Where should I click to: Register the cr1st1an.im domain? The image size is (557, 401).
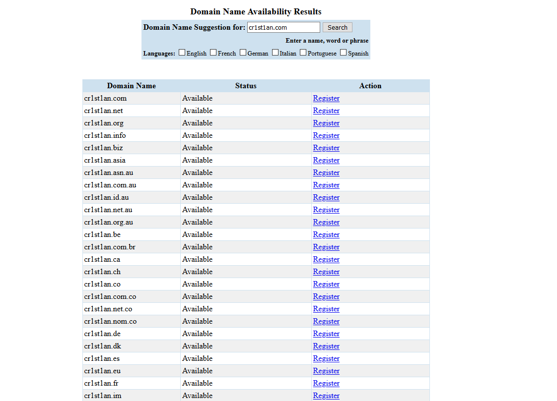[x=326, y=396]
